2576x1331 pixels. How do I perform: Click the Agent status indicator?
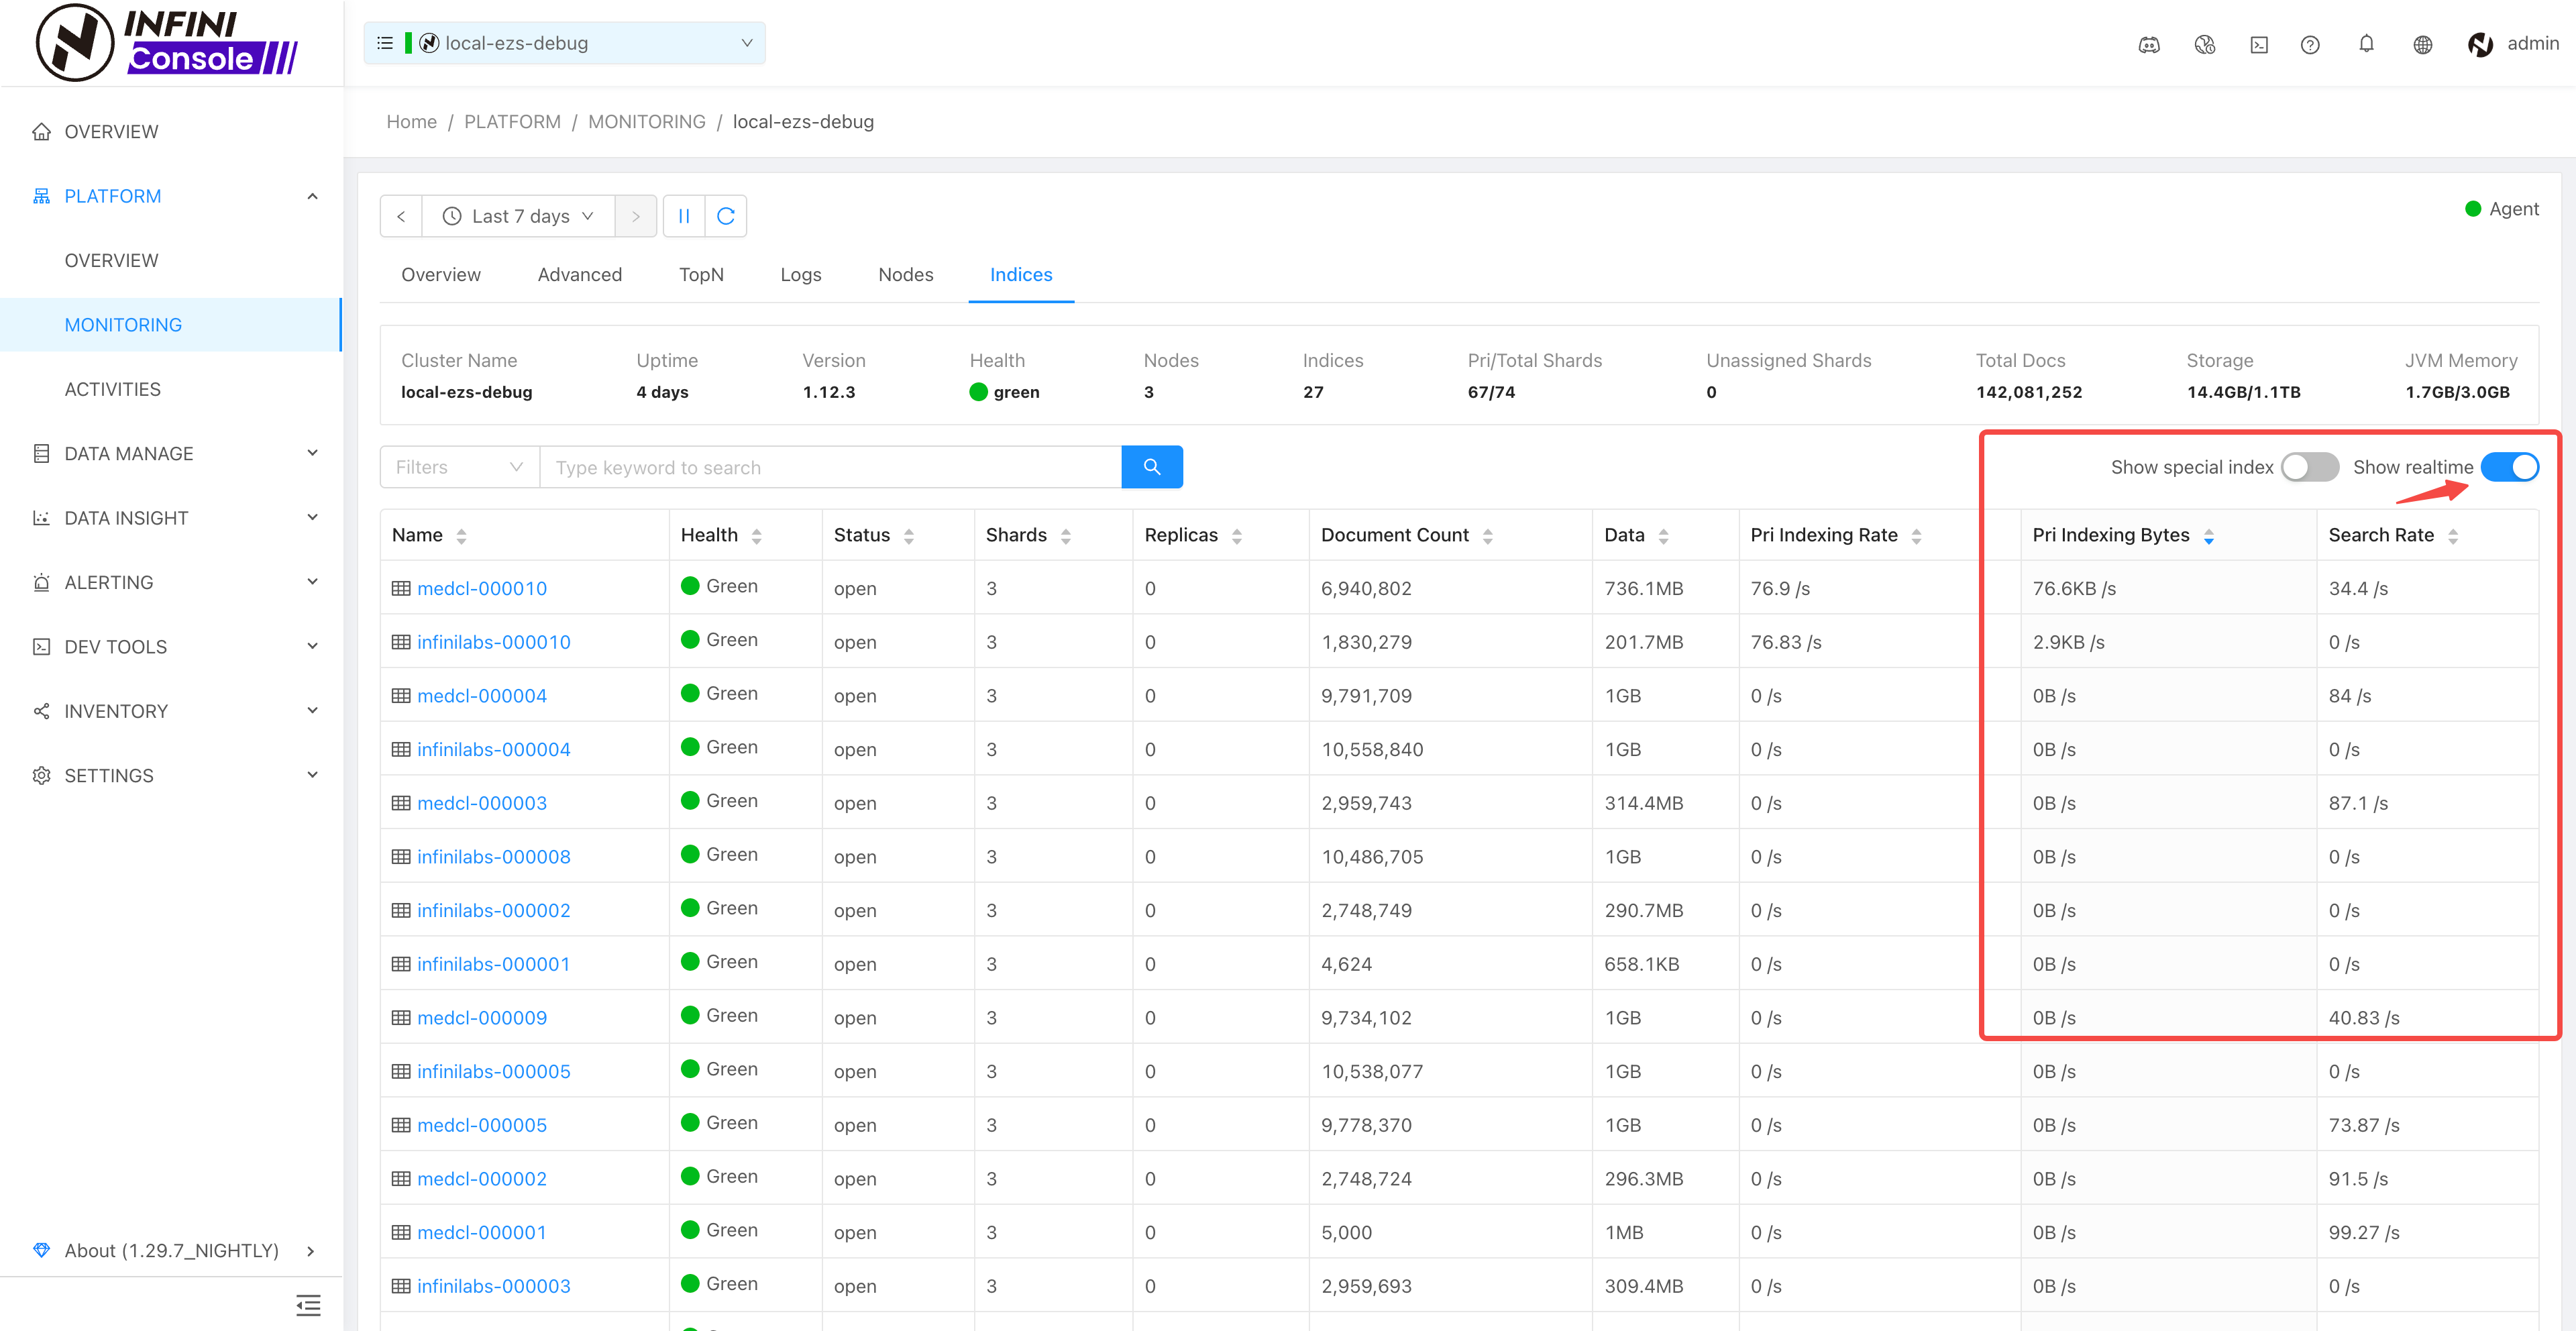coord(2502,208)
